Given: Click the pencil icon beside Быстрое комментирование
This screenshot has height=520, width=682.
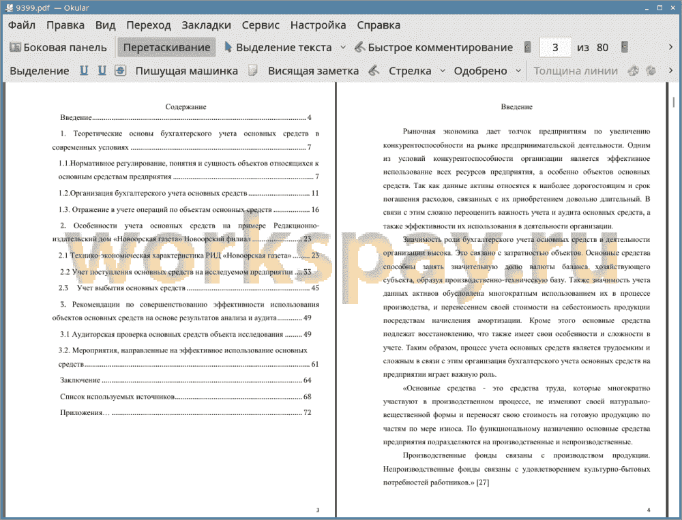Looking at the screenshot, I should point(359,47).
